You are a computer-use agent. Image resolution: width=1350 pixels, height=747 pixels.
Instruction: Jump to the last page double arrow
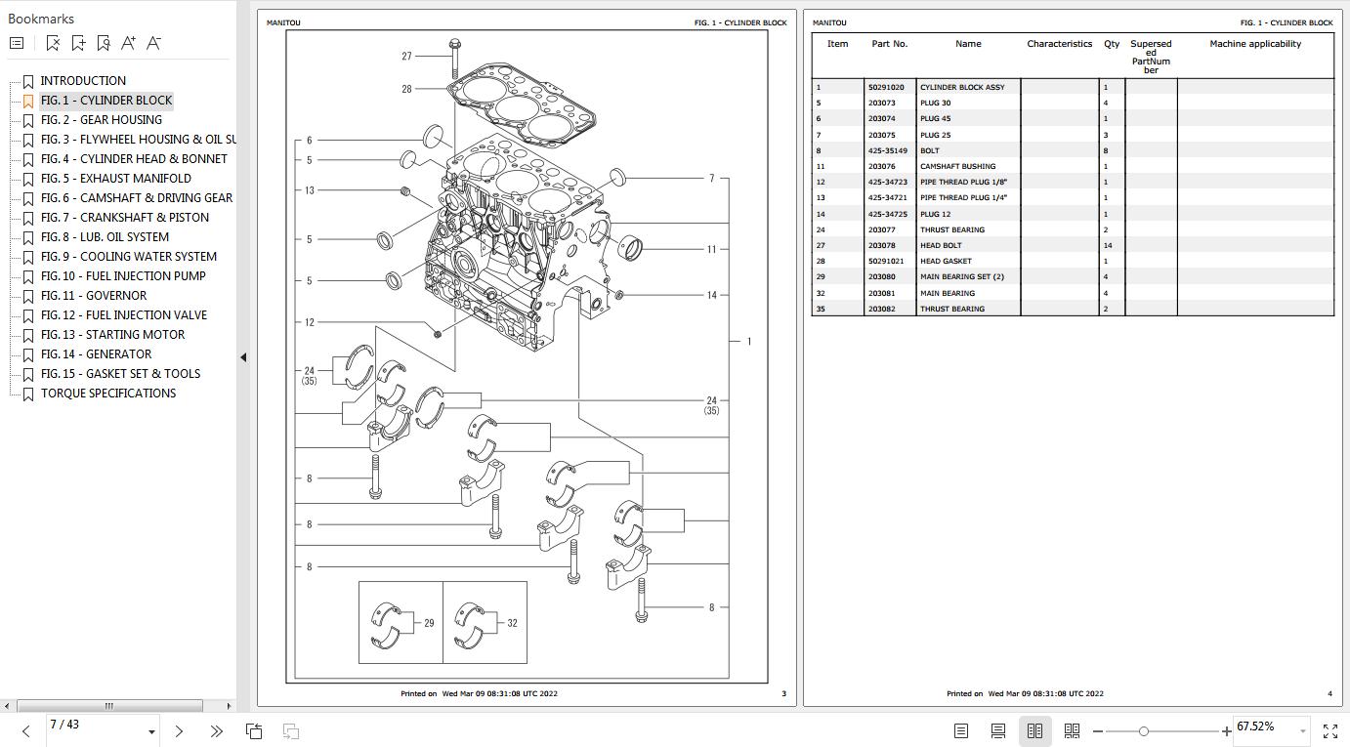[216, 730]
